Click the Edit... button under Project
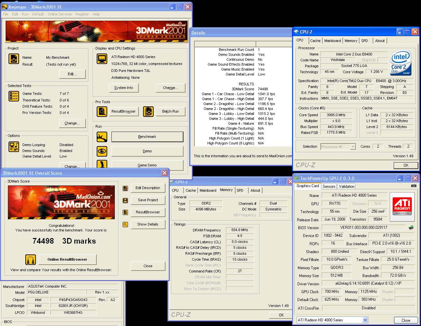 pos(72,74)
